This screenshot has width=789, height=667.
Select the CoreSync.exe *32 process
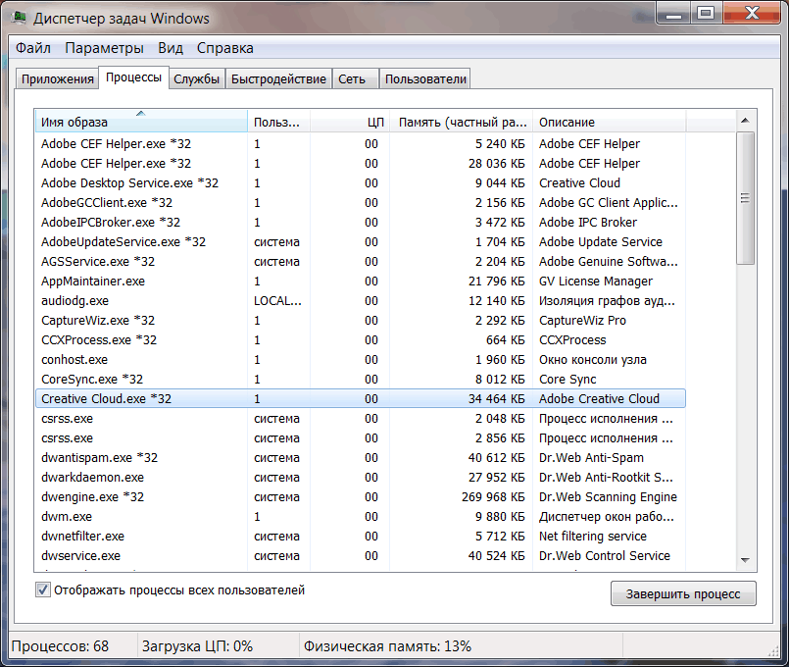pos(361,380)
